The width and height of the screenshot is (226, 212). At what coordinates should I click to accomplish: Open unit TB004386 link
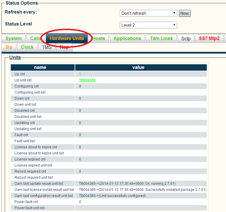click(87, 80)
